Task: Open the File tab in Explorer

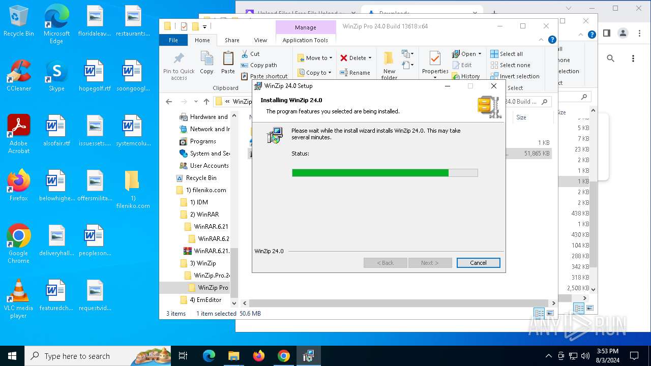Action: [173, 40]
